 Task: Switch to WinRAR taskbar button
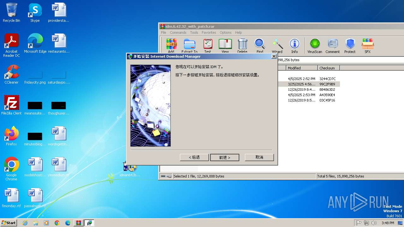79,223
